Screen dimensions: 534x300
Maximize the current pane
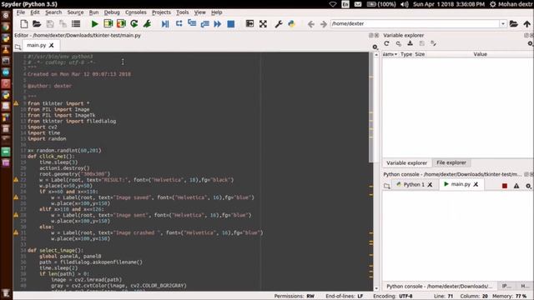[249, 24]
